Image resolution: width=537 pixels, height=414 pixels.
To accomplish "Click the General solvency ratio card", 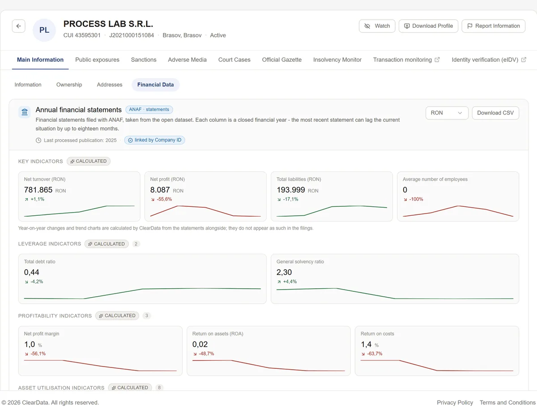I will 395,279.
